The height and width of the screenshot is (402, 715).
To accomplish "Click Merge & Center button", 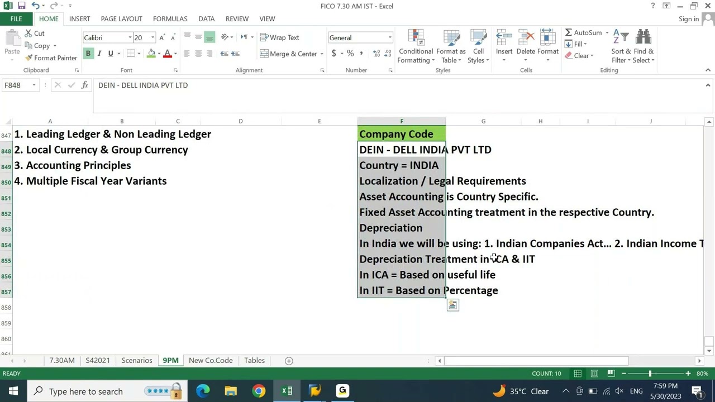I will click(x=288, y=54).
